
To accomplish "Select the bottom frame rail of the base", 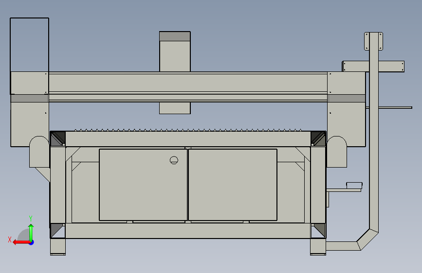I will (x=188, y=231).
